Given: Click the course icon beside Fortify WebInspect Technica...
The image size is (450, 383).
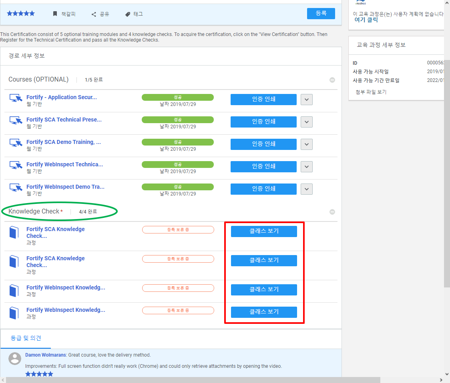Looking at the screenshot, I should point(16,165).
